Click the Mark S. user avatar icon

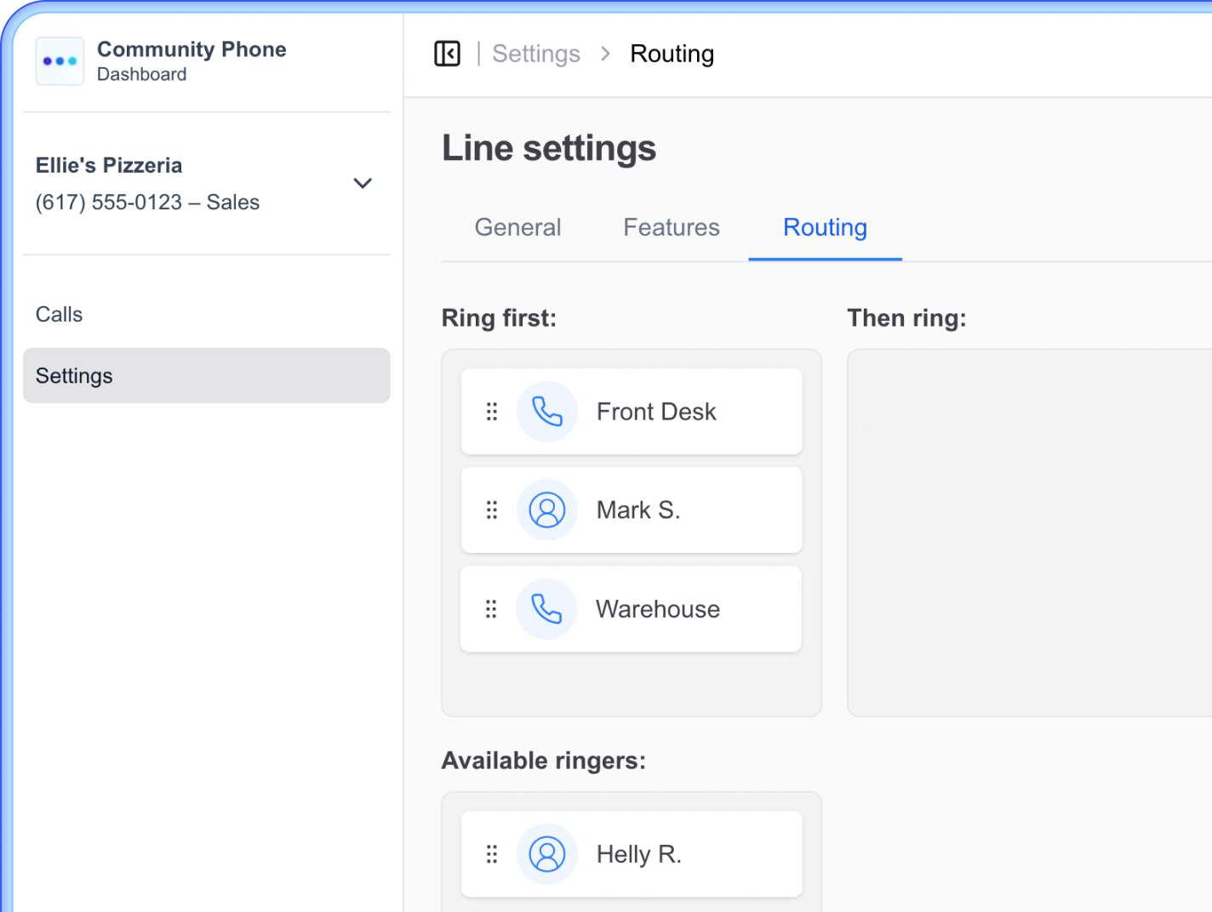pyautogui.click(x=547, y=510)
